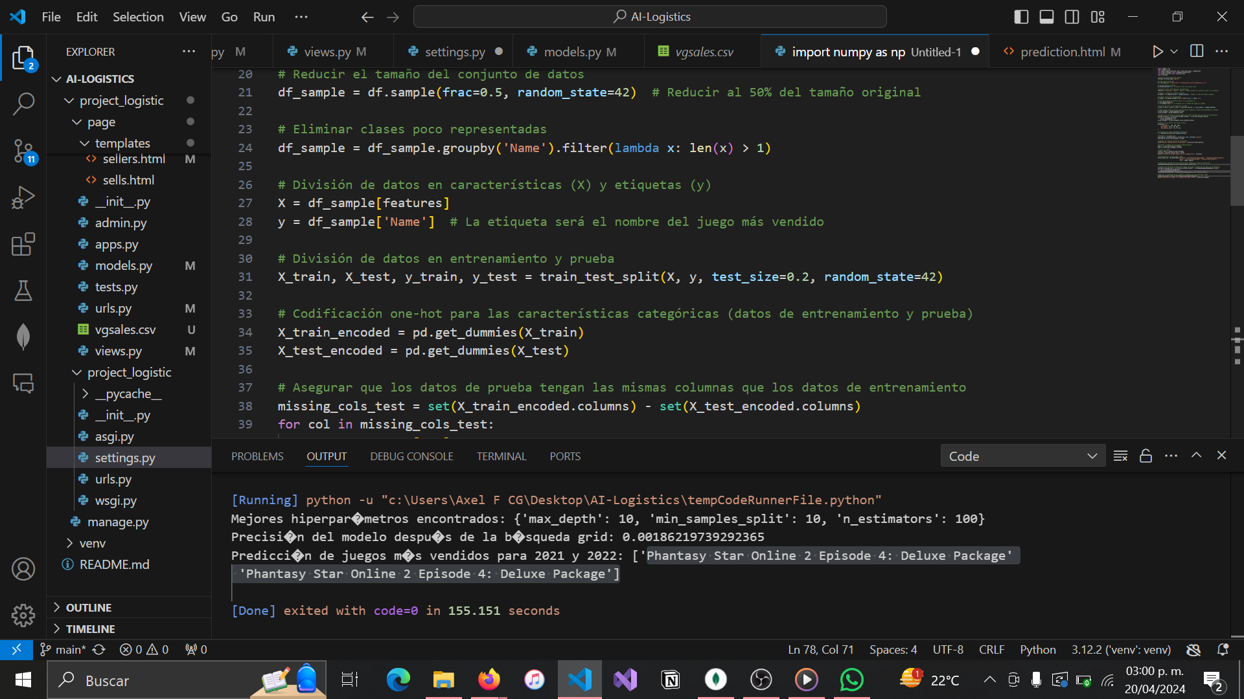Open the Code output channel dropdown
1244x699 pixels.
point(1022,456)
